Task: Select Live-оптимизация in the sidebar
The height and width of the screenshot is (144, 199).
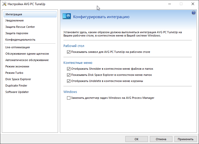Action: tap(17, 47)
